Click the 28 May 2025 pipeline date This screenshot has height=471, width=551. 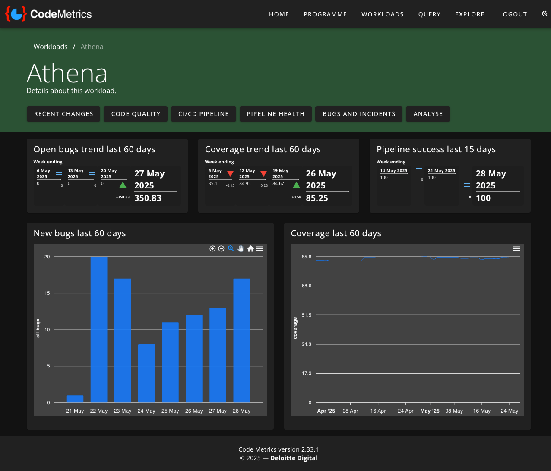(491, 179)
